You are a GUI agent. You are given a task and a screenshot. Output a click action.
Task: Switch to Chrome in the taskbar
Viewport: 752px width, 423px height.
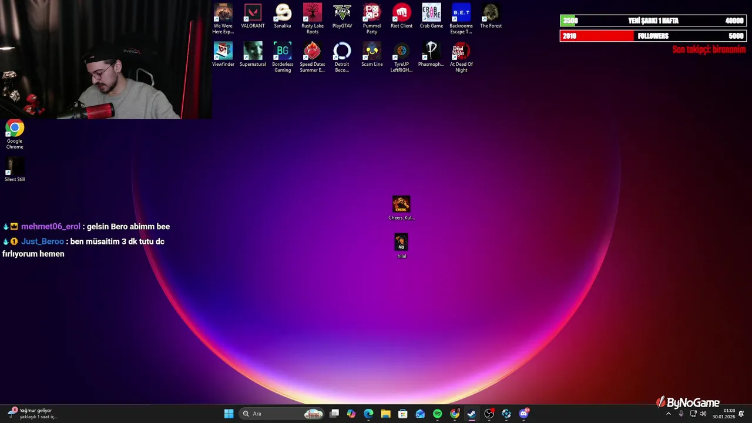tap(455, 414)
